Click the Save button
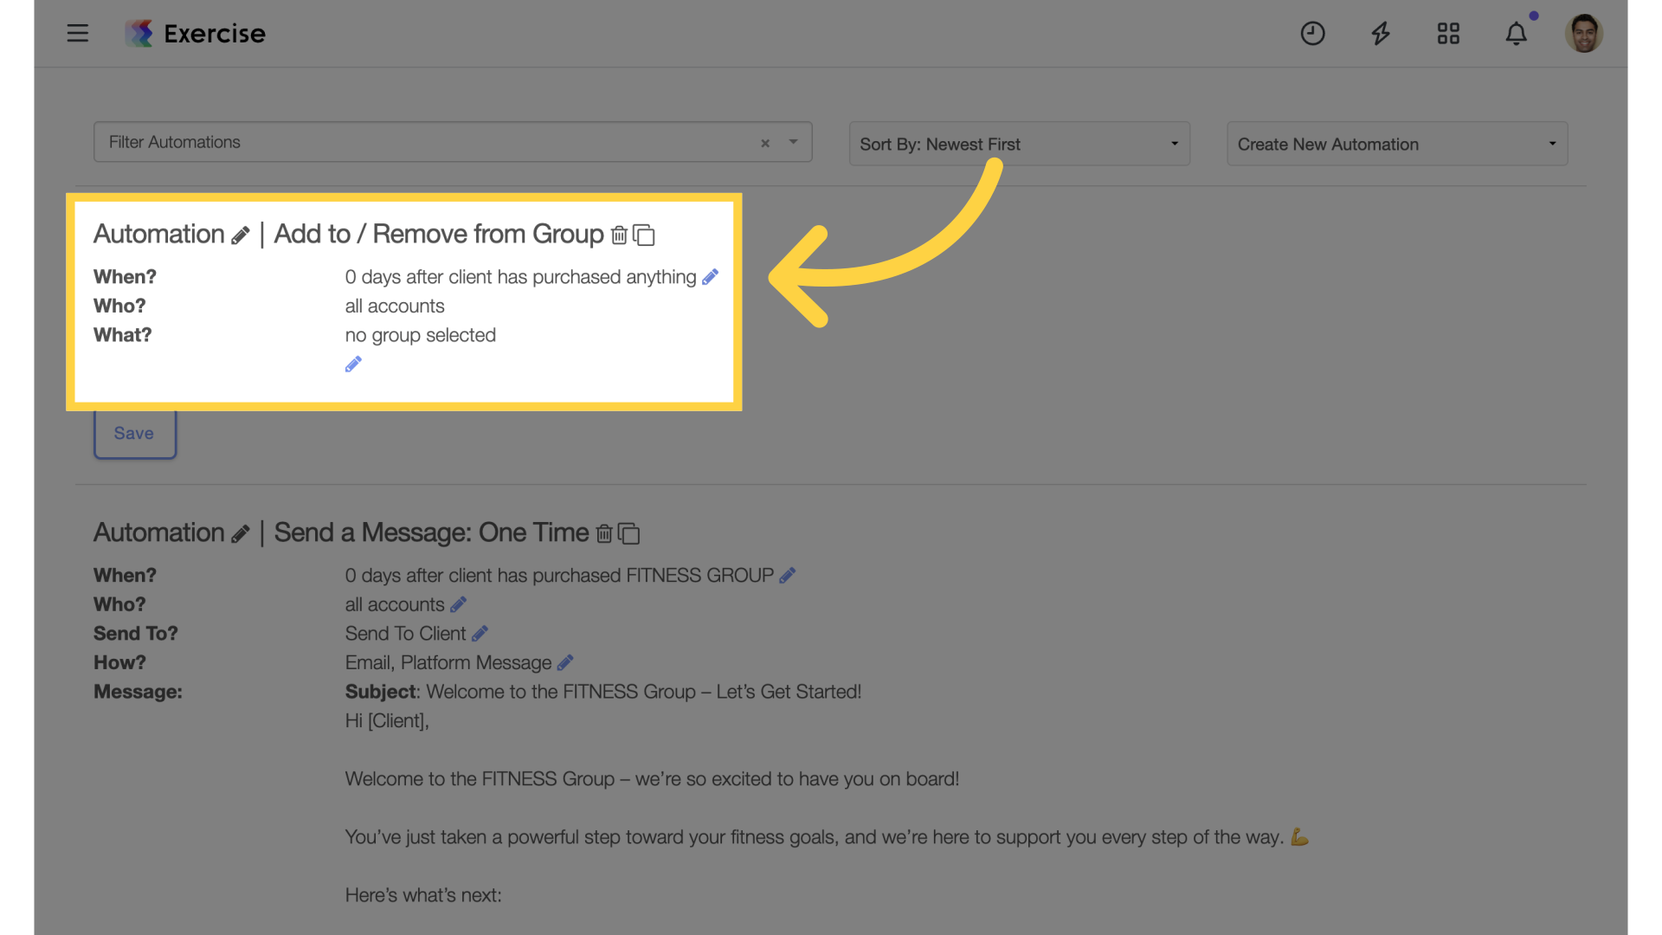The width and height of the screenshot is (1662, 935). (x=134, y=433)
